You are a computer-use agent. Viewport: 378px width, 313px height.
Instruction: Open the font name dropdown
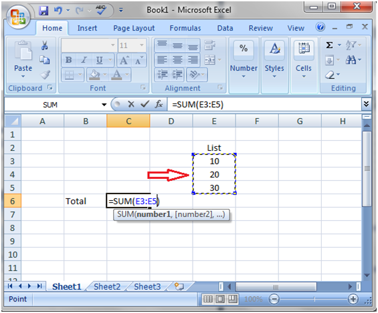tap(112, 45)
